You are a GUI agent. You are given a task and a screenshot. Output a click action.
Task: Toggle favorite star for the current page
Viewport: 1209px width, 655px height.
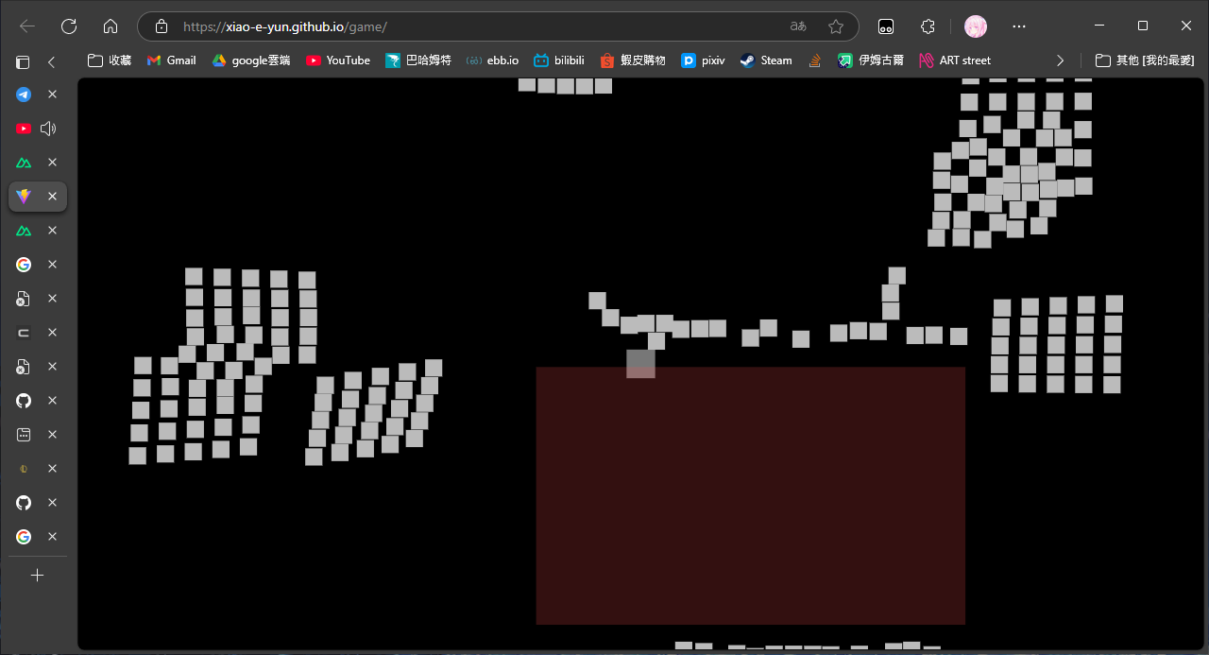click(x=836, y=26)
